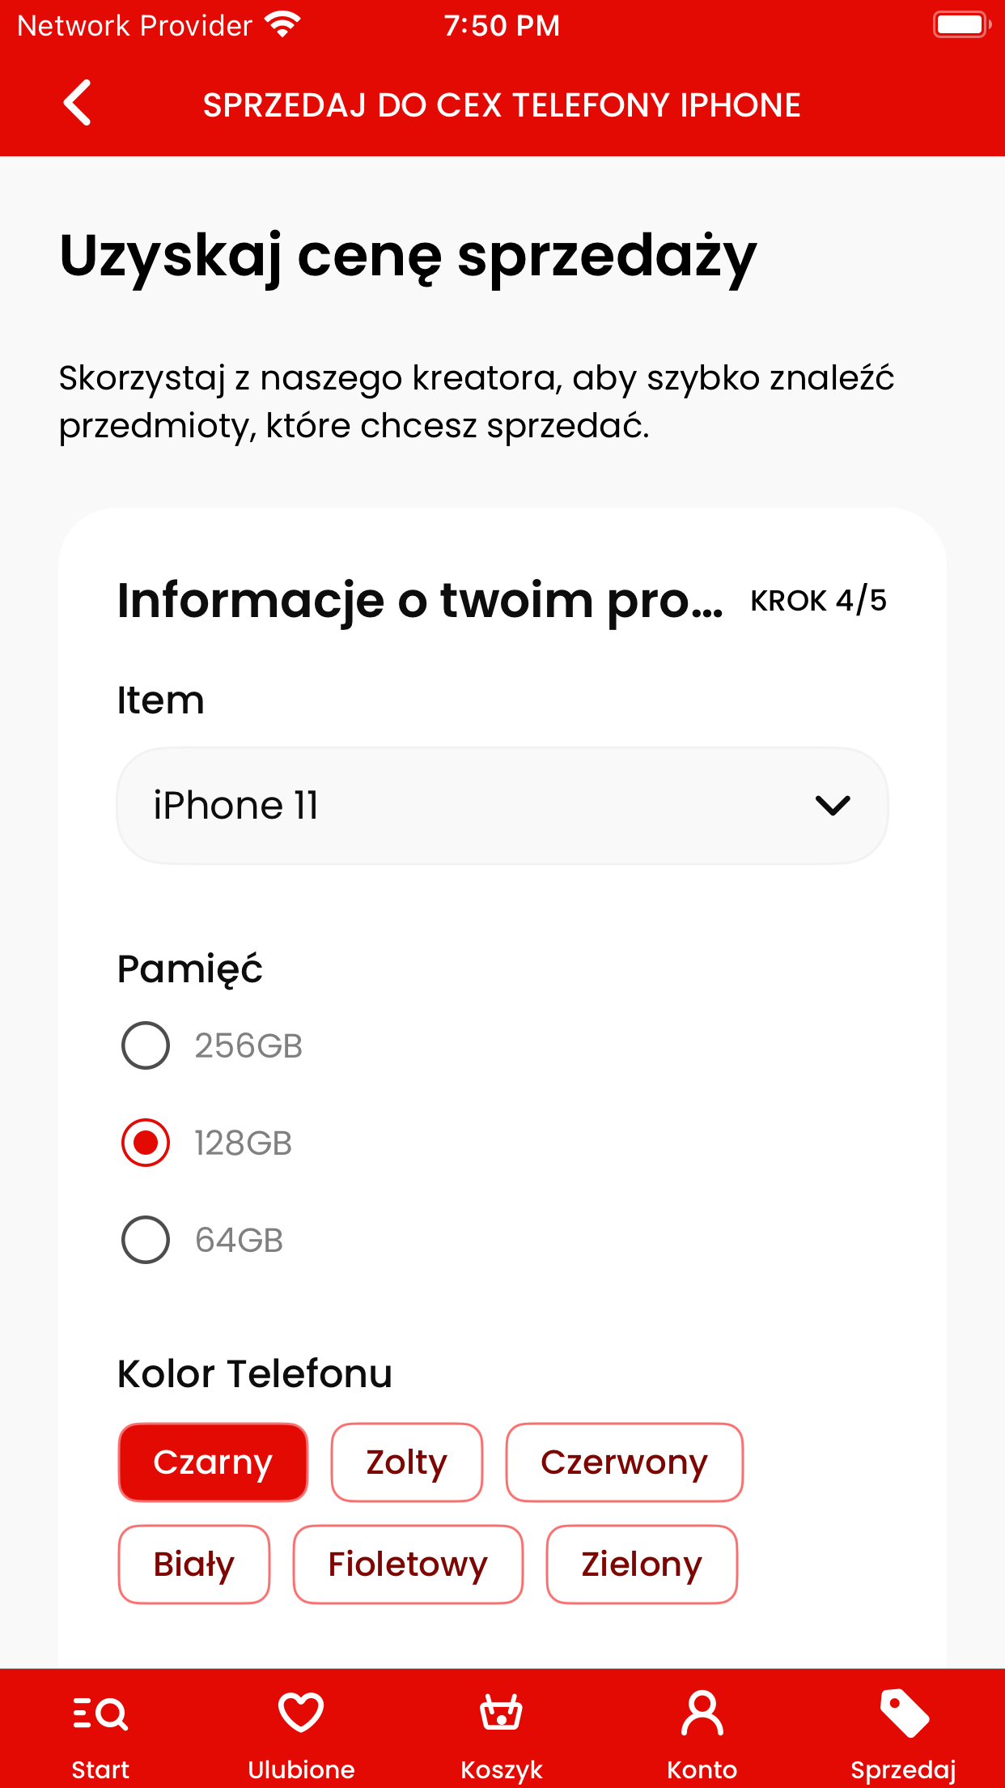
Task: Tap the Konto person icon
Action: pyautogui.click(x=702, y=1713)
